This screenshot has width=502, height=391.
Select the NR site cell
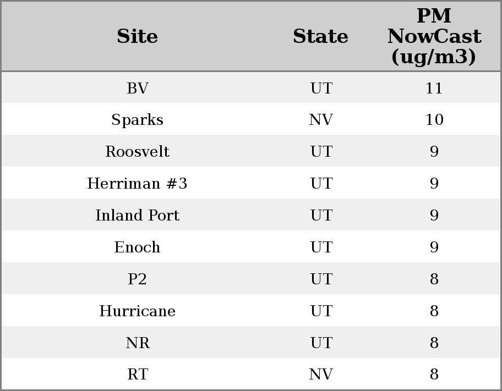(137, 343)
